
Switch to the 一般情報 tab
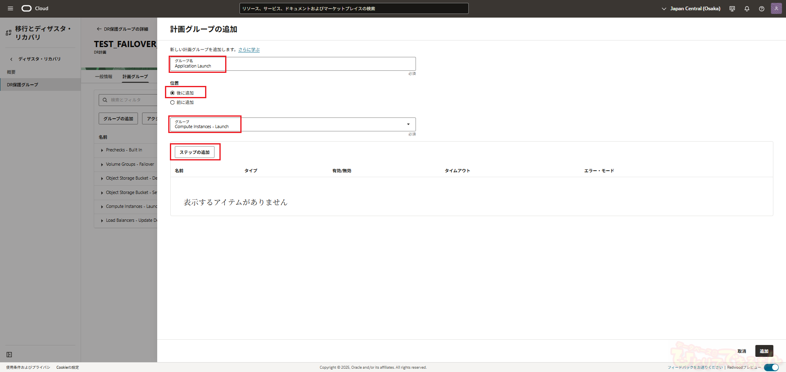(x=104, y=77)
